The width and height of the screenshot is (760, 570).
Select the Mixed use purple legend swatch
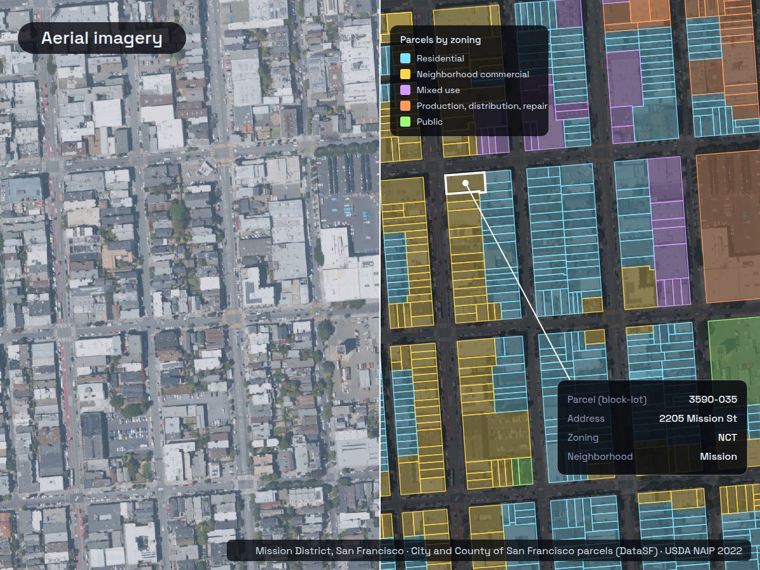(405, 90)
